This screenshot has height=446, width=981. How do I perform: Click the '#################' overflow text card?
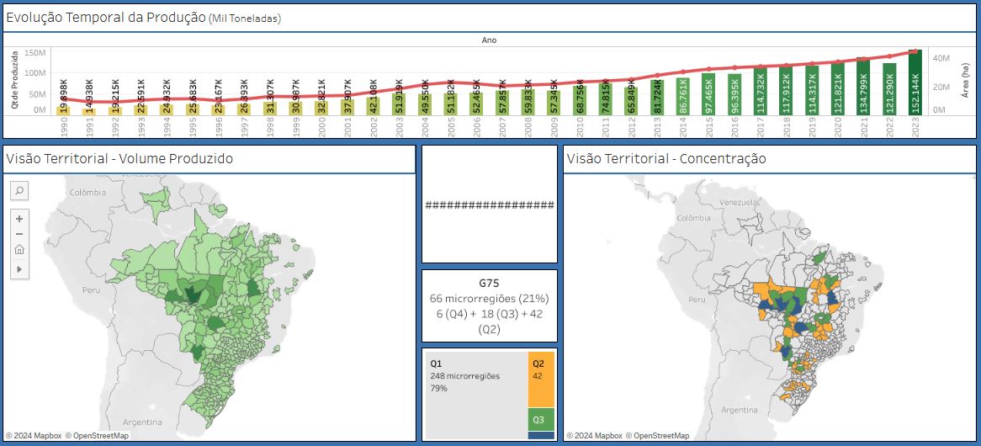click(489, 205)
